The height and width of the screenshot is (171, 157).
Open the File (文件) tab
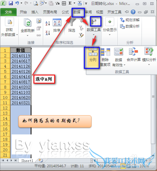8,12
